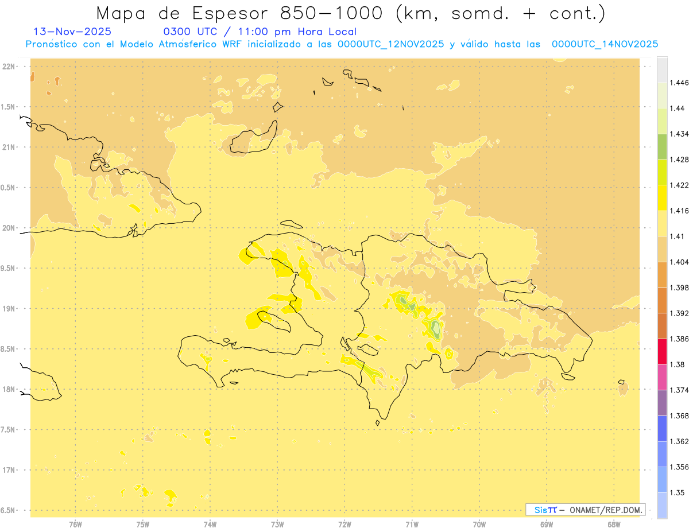Pick the green legend band between 1.428 and 1.434
689x532 pixels.
[x=662, y=146]
